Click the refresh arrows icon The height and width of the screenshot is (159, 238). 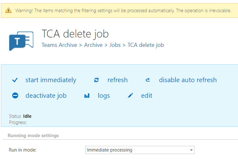(x=96, y=80)
